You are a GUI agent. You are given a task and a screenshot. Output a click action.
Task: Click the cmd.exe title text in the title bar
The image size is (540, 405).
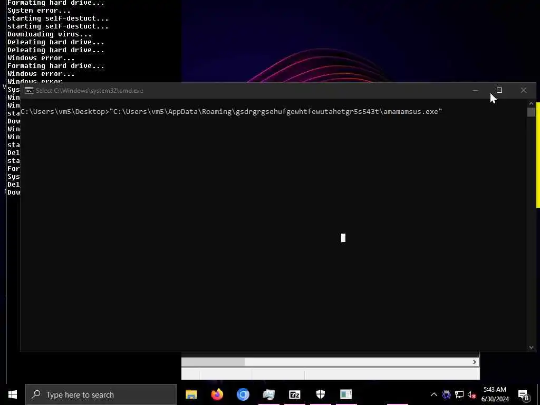[x=90, y=91]
